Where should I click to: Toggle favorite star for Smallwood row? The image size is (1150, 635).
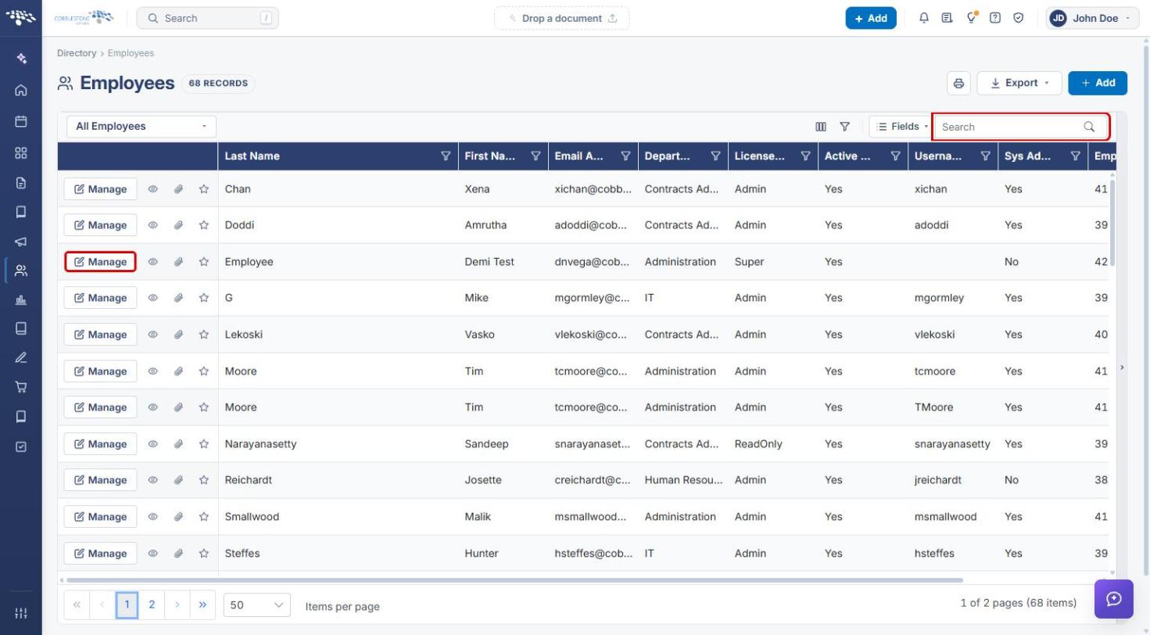click(204, 517)
